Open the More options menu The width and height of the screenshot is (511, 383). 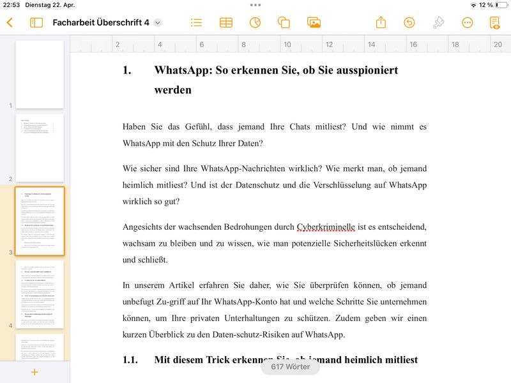468,22
